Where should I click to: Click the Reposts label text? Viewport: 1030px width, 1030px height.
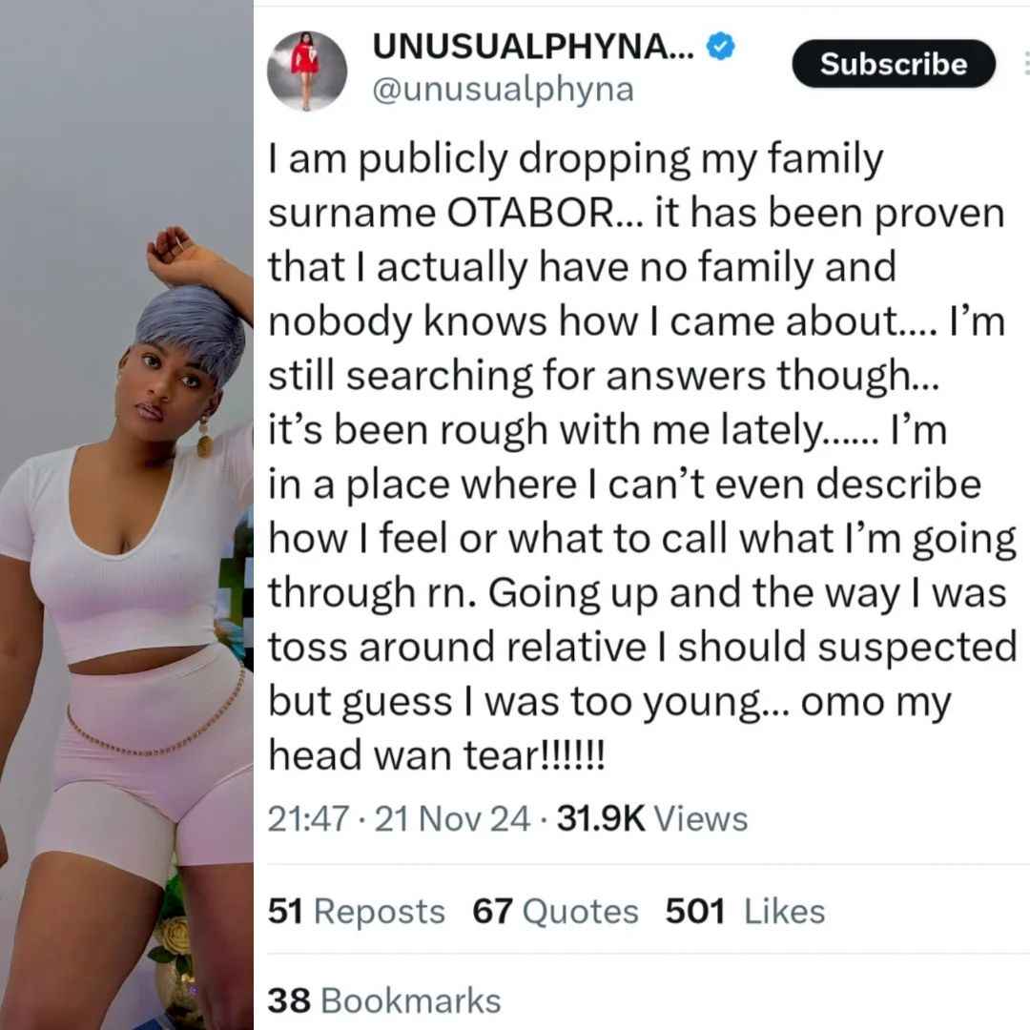tap(379, 912)
